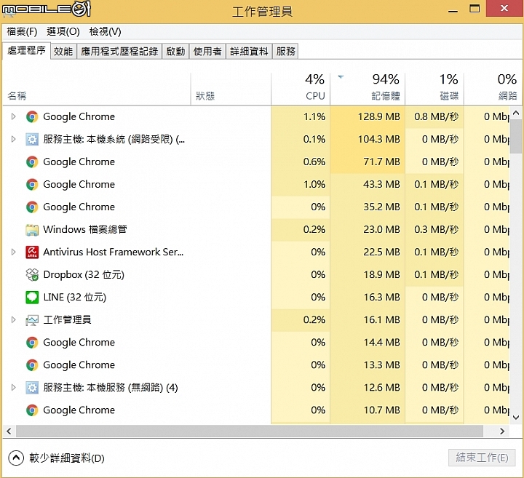
Task: Switch to the 應用程式歷程記錄 tab
Action: pos(119,52)
